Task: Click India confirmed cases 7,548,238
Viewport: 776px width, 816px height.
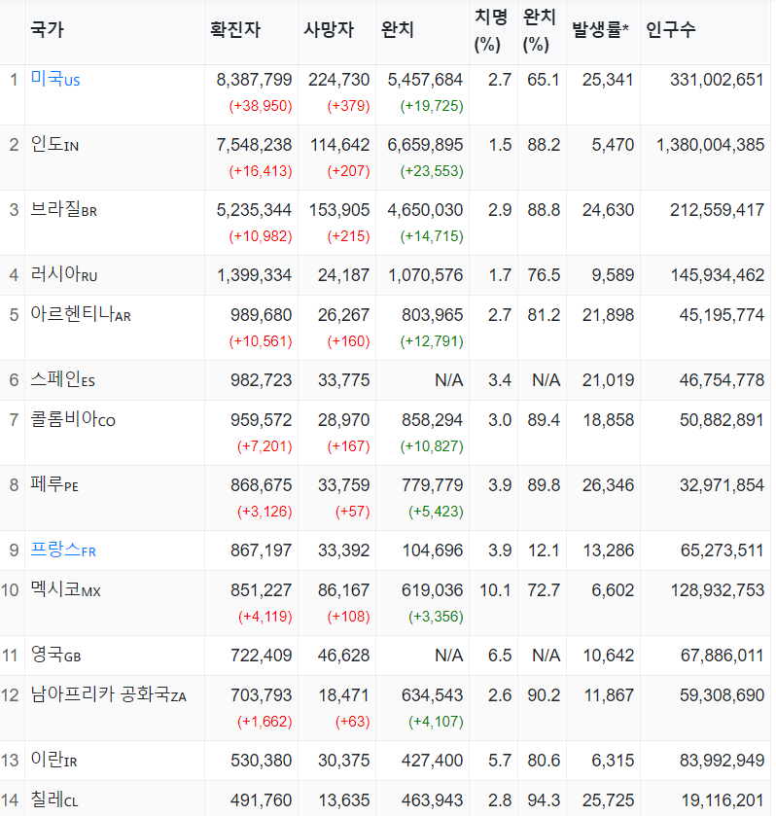Action: [254, 145]
